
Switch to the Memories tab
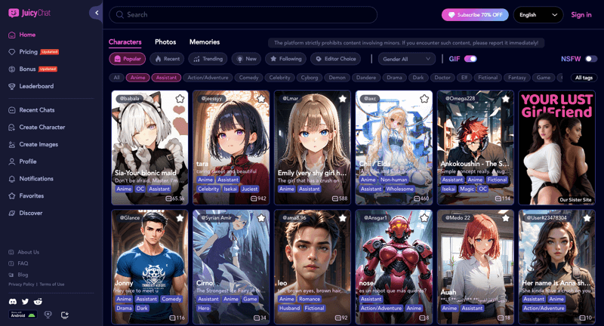[x=205, y=42]
